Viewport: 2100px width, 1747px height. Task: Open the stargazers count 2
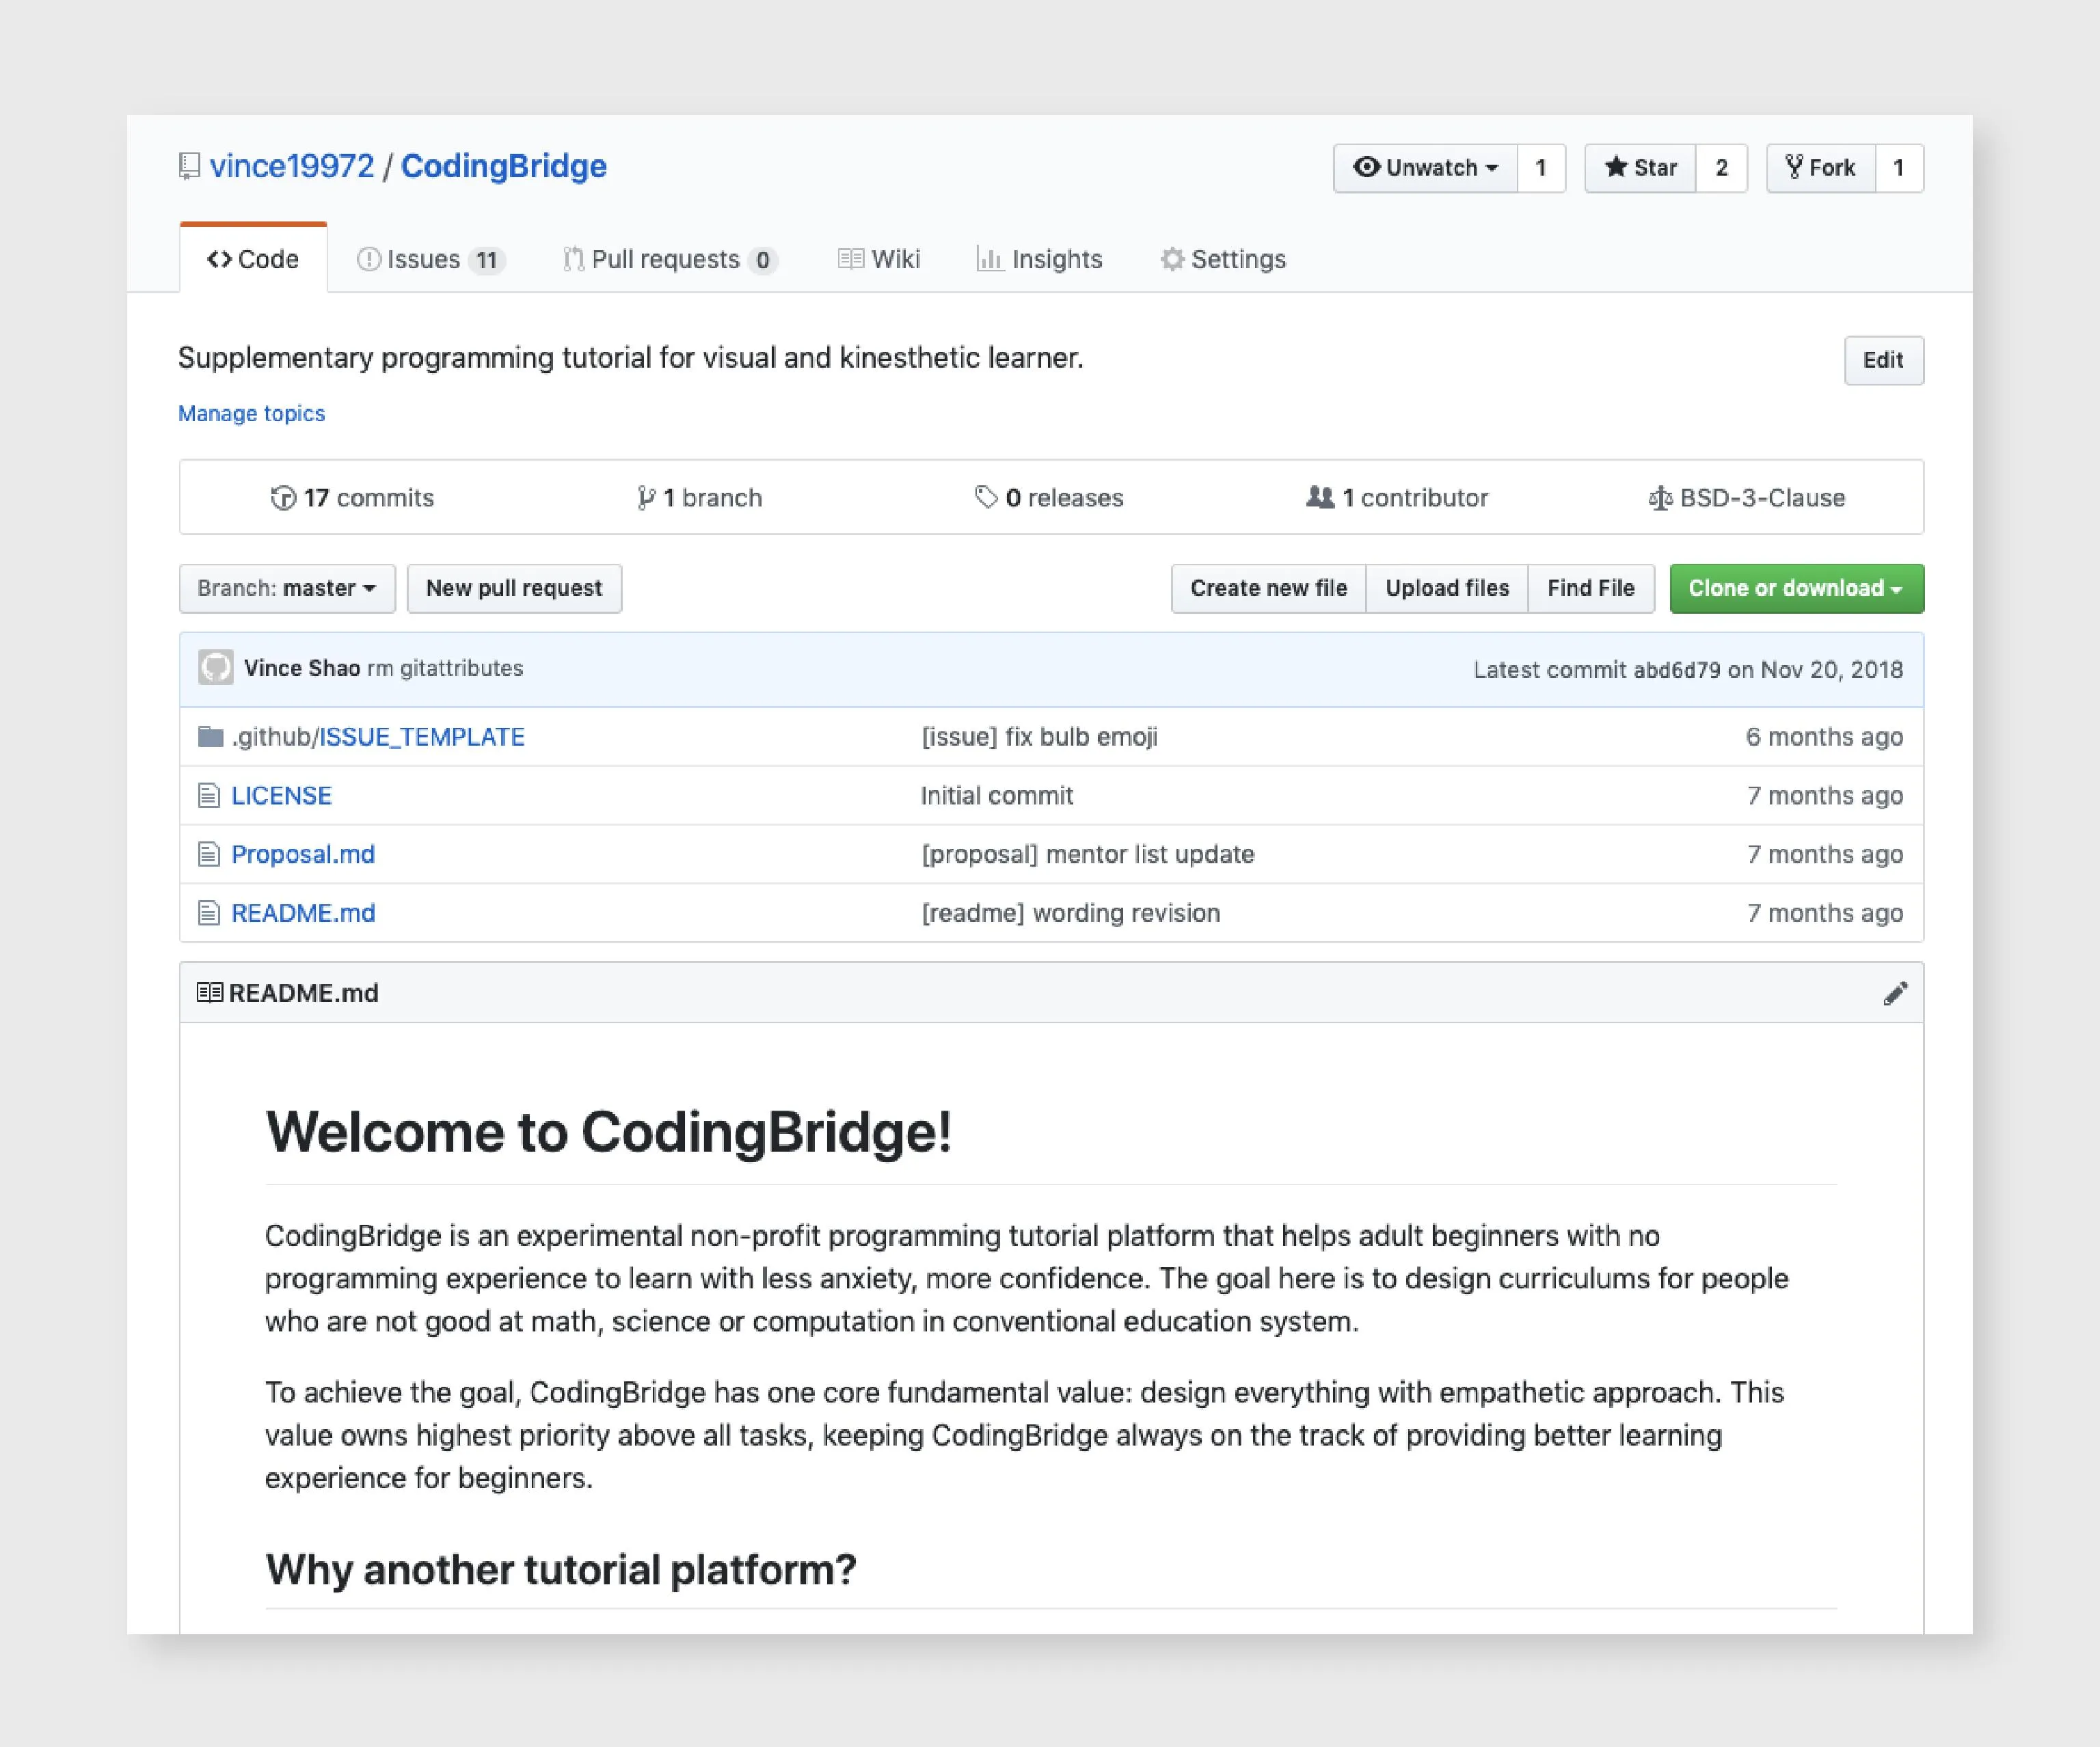click(x=1721, y=168)
